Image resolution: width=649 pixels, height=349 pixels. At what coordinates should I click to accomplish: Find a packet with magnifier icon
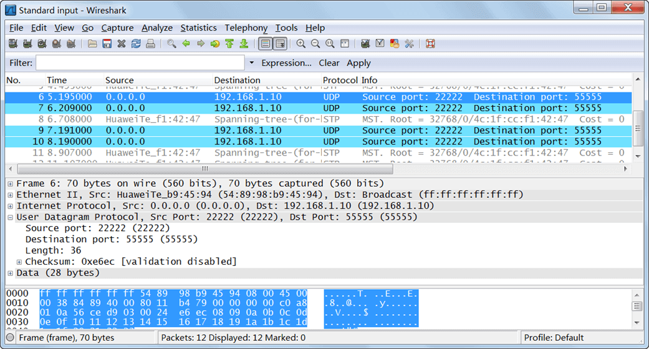tap(171, 44)
